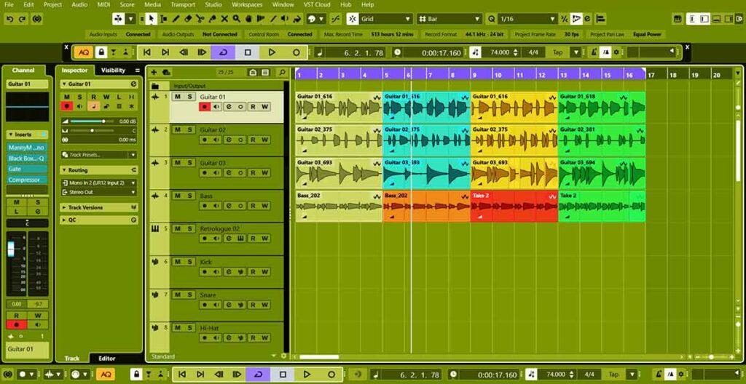Toggle the Cycle loop button in top transport
The image size is (746, 384).
click(223, 52)
